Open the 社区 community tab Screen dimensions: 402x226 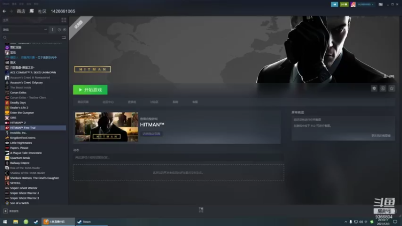point(42,11)
